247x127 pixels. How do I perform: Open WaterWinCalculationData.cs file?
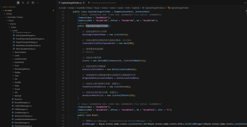28,46
